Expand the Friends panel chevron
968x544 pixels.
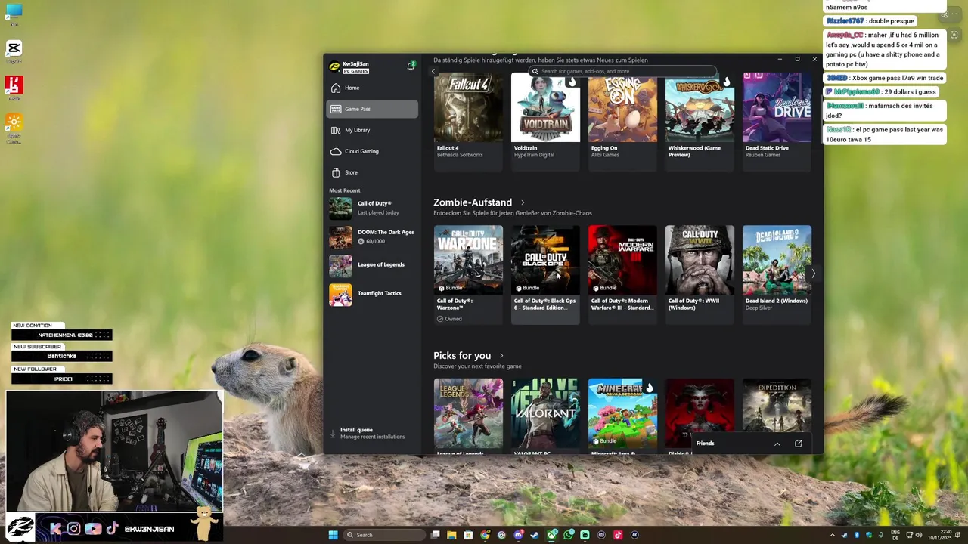(x=777, y=444)
